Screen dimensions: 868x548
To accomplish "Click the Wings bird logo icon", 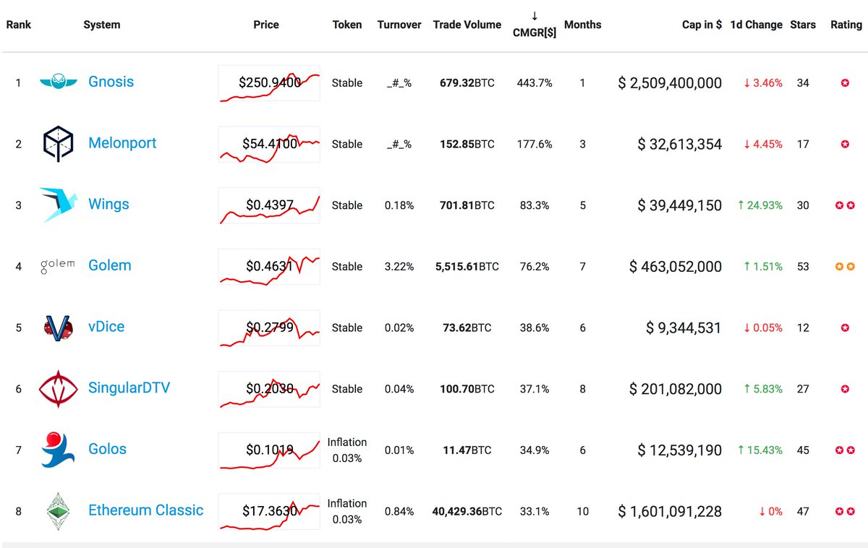I will pos(58,205).
